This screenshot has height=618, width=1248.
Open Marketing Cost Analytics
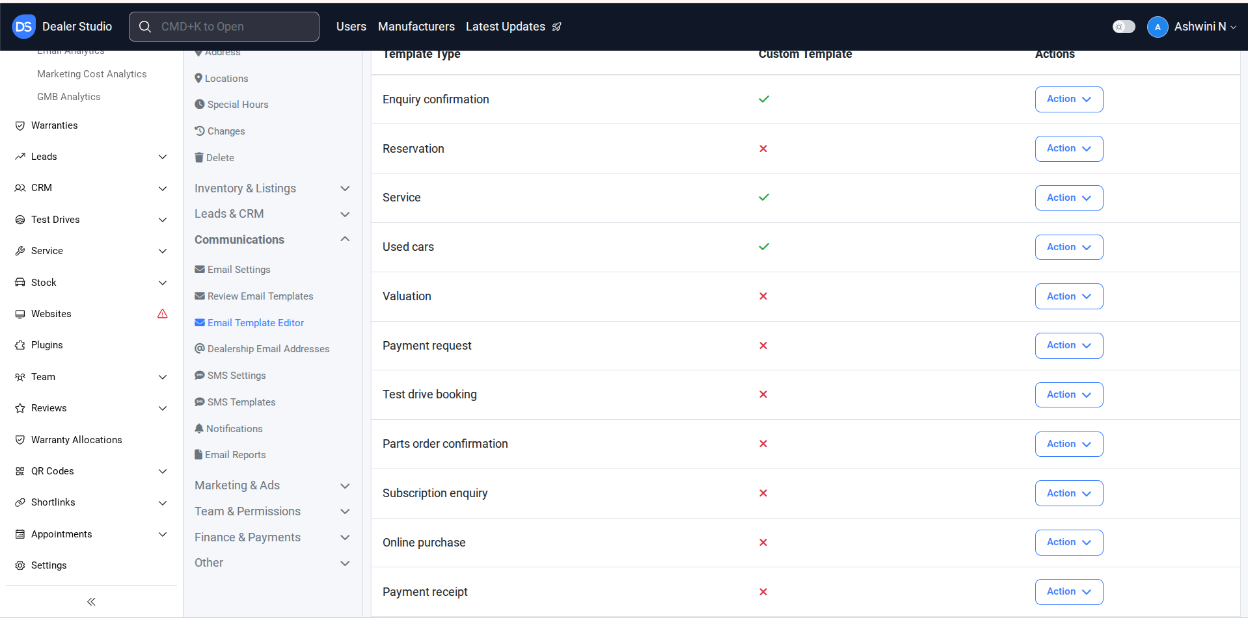92,74
